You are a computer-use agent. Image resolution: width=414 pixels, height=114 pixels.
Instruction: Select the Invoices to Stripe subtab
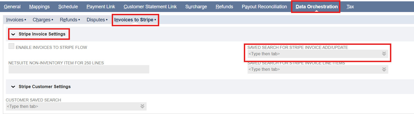[x=134, y=20]
